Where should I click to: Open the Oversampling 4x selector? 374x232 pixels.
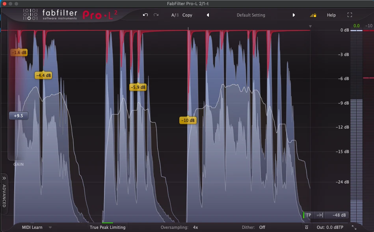[195, 227]
